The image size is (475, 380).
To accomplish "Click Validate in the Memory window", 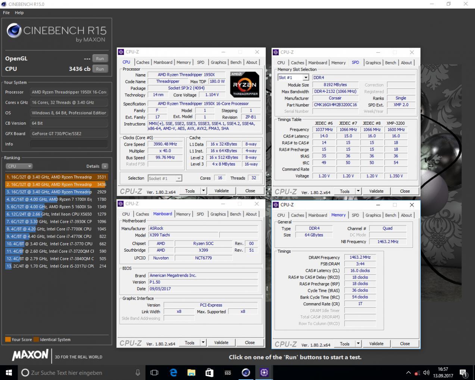I will coord(376,344).
